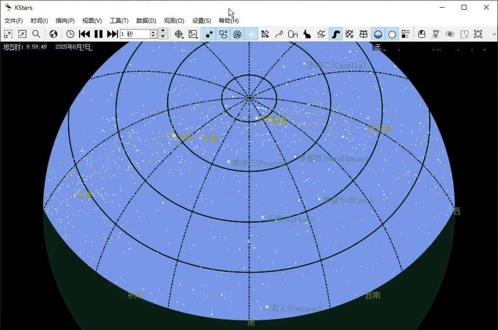498x330 pixels.
Task: Expand the hidden toolbar overflow chevron
Action: [494, 34]
